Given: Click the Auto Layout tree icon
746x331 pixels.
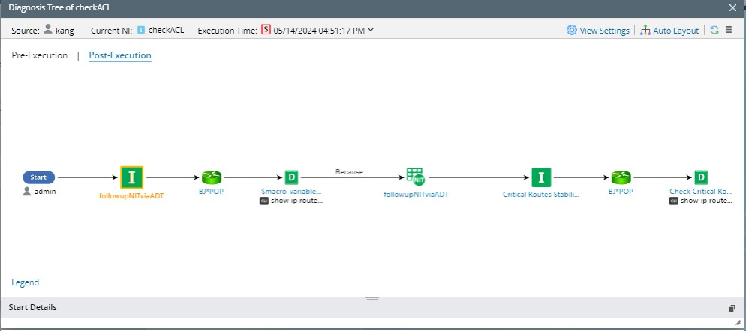Looking at the screenshot, I should 645,31.
